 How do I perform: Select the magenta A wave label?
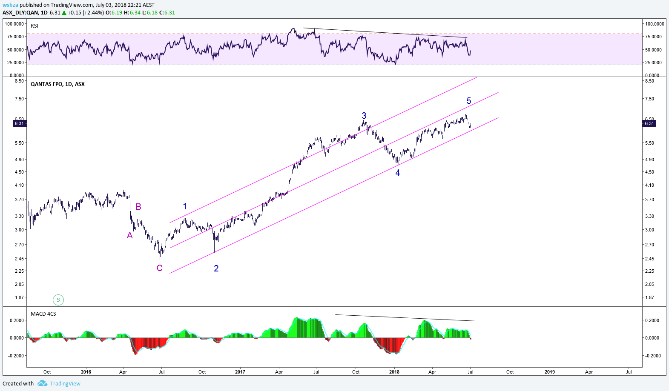[x=130, y=235]
